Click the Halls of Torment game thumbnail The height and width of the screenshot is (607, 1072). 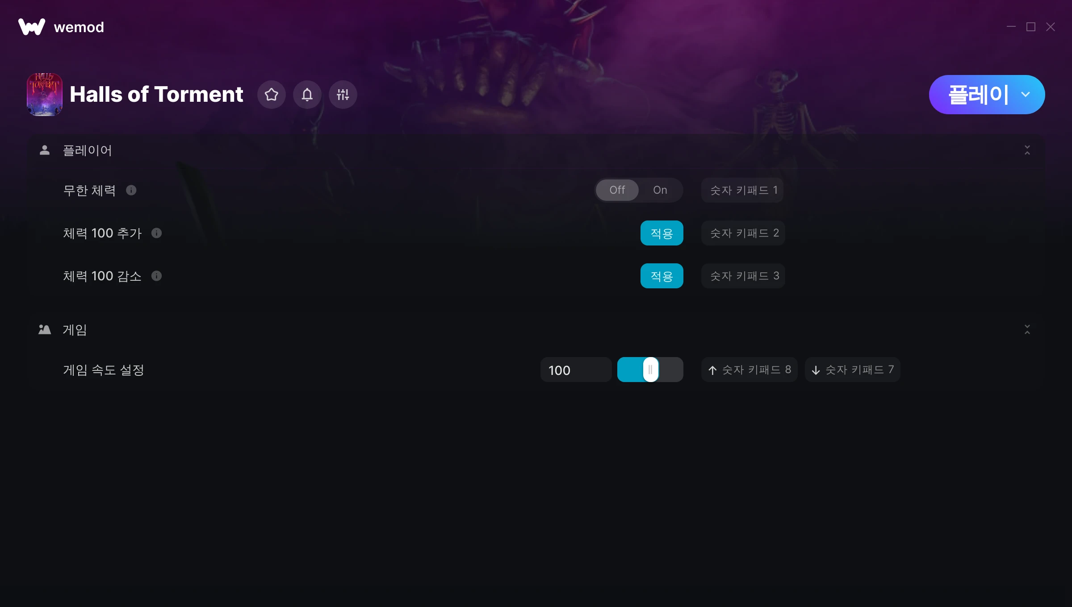tap(44, 94)
